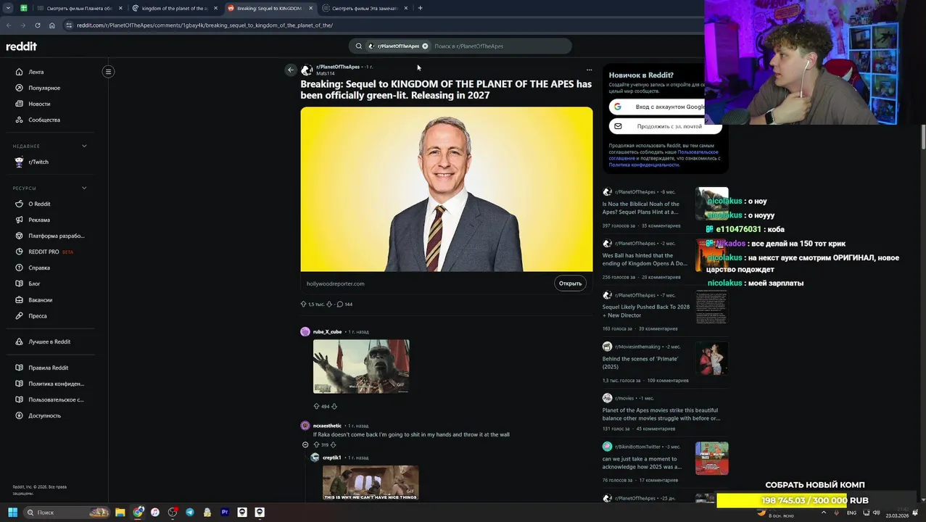
Task: Open the post three-dot options menu
Action: point(589,70)
